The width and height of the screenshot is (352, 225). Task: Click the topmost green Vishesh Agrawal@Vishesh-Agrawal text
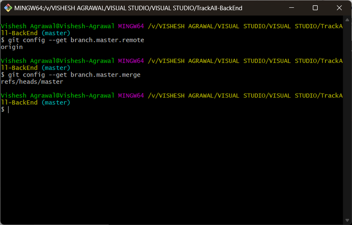pyautogui.click(x=57, y=26)
